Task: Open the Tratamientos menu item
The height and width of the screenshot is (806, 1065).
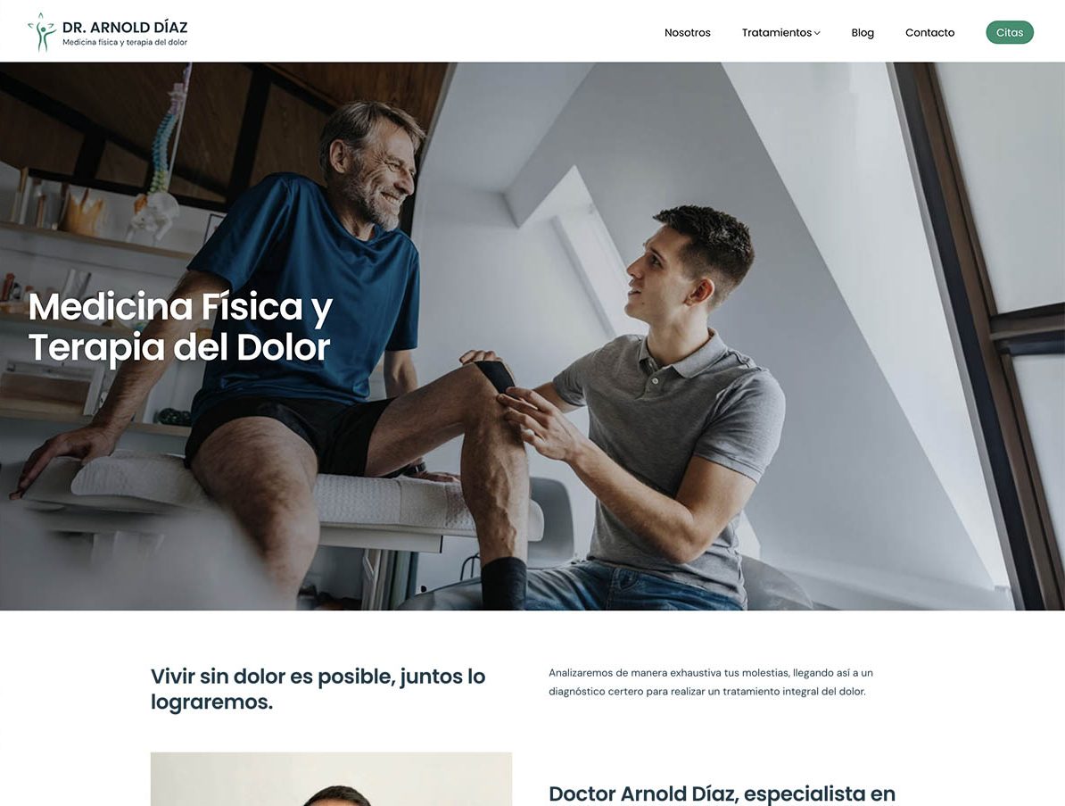Action: 776,33
